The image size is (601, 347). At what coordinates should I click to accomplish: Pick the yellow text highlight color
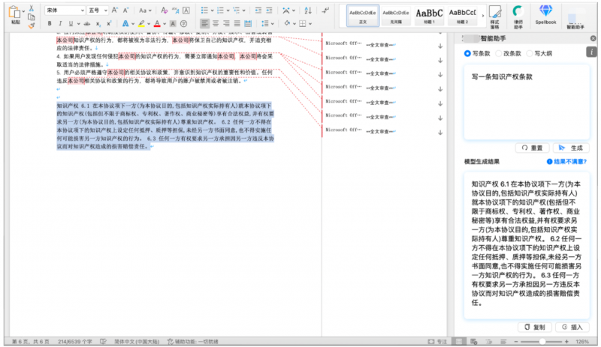point(141,24)
